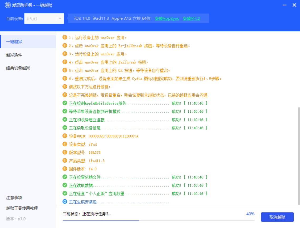Switch to 经典设备越狱 sidebar tab
Screen dimensions: 300x228
point(18,68)
